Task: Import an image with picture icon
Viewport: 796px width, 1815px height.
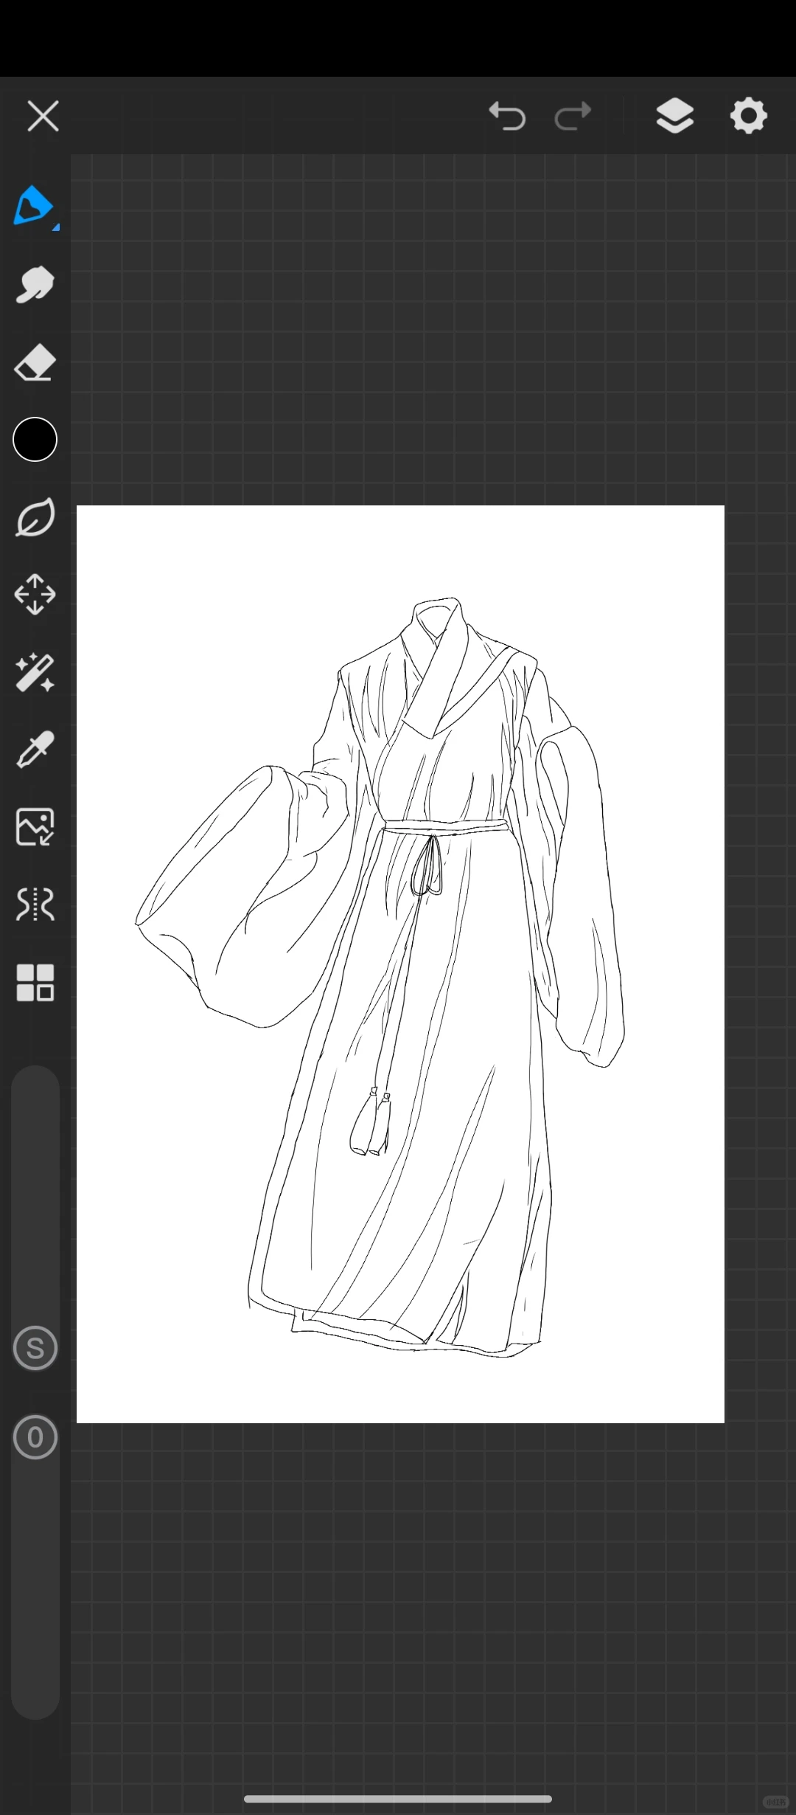Action: pyautogui.click(x=35, y=827)
